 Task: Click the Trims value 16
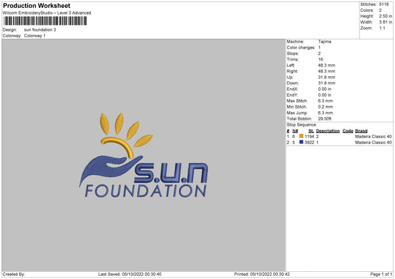[x=321, y=59]
